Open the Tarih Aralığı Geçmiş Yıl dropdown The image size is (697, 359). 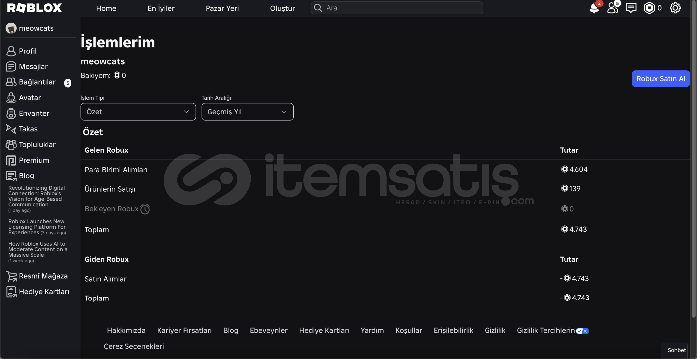[x=247, y=112]
